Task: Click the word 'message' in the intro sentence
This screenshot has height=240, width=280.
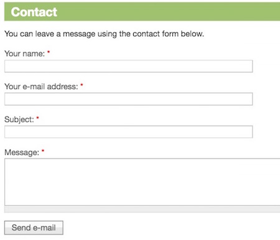Action: pos(79,34)
